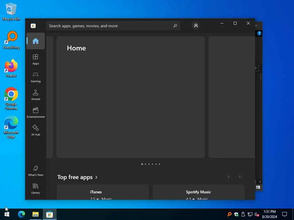Screen dimensions: 294x220
Task: Open the Recycle Bin desktop icon
Action: point(11,11)
